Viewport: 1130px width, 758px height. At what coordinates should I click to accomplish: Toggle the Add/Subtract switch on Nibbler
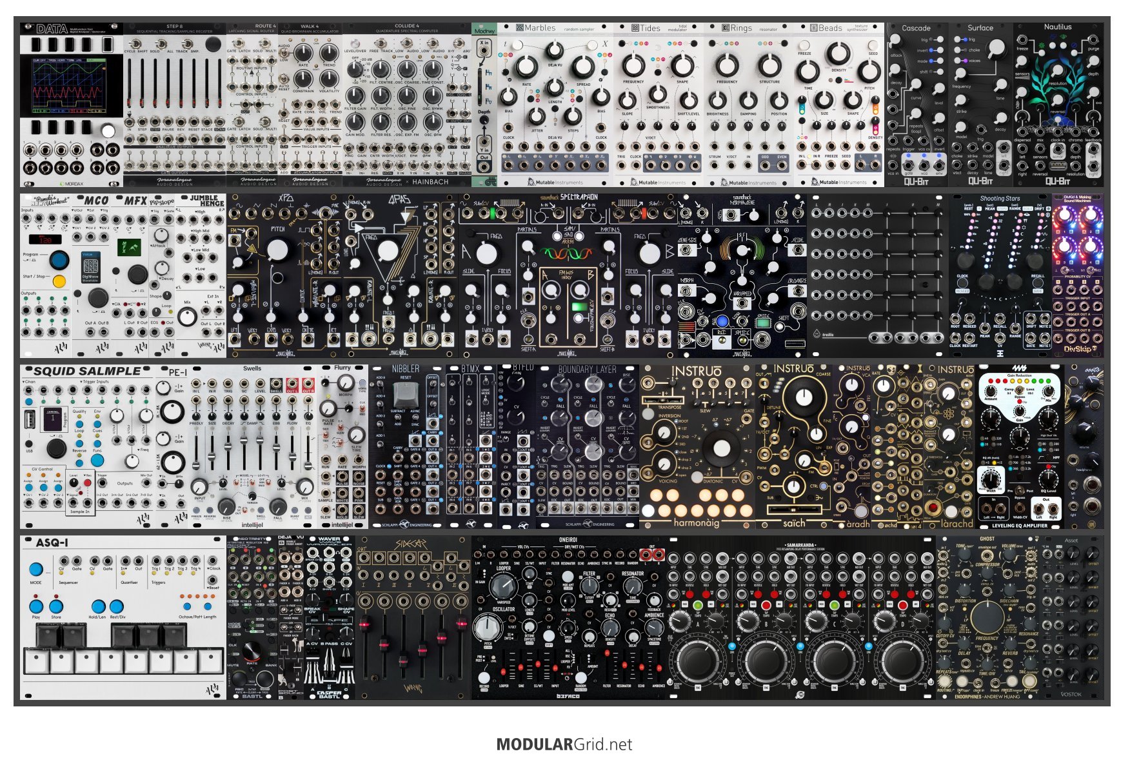click(398, 418)
